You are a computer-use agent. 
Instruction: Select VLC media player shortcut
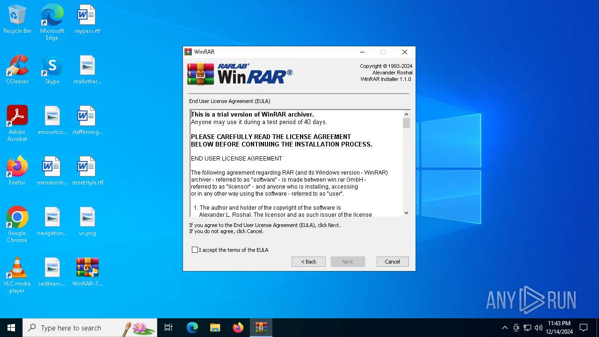(17, 275)
